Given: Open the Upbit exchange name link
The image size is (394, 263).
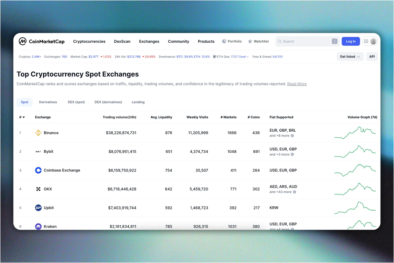Looking at the screenshot, I should (49, 208).
